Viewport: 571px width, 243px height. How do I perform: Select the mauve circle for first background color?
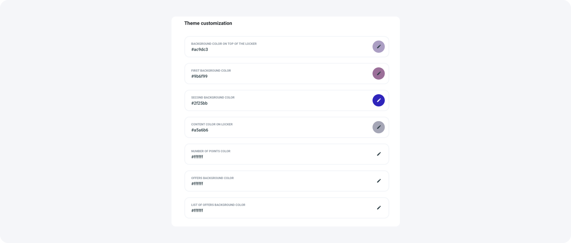pos(378,73)
